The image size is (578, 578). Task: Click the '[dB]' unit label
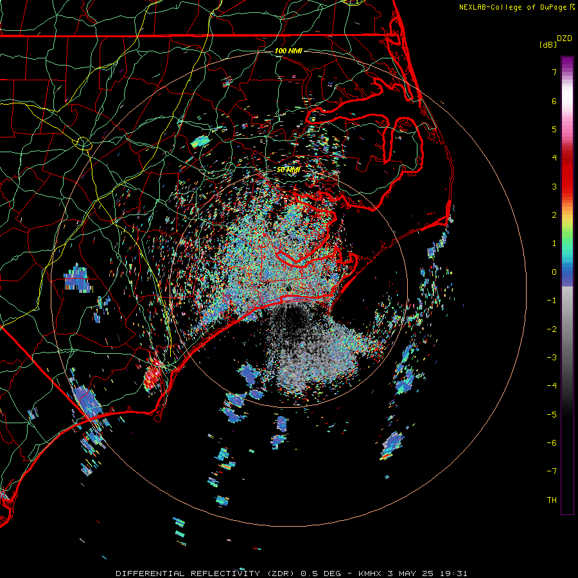[x=548, y=44]
